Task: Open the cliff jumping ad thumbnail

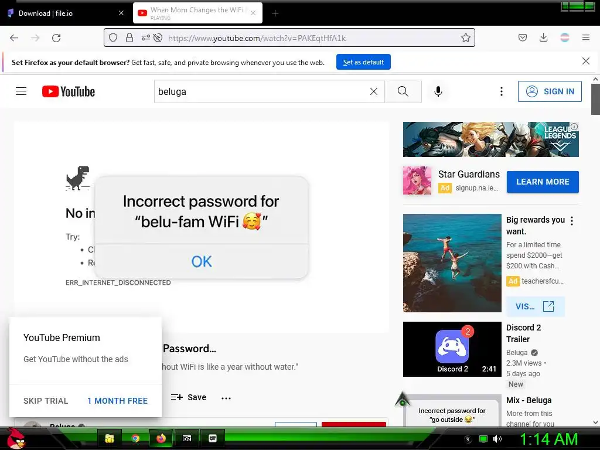Action: click(452, 263)
